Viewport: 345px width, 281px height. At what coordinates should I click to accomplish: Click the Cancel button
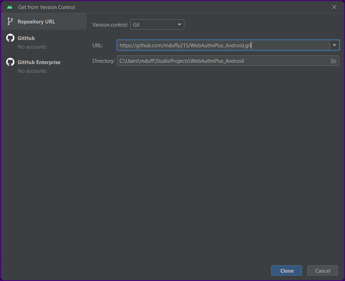pyautogui.click(x=322, y=271)
